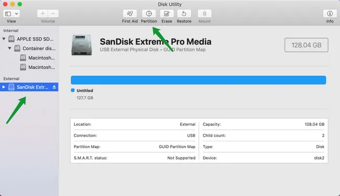The width and height of the screenshot is (340, 196).
Task: Click the Location External value
Action: [x=188, y=124]
